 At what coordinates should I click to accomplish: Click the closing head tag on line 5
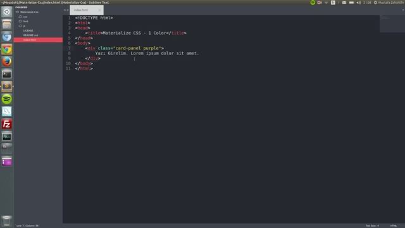[84, 38]
